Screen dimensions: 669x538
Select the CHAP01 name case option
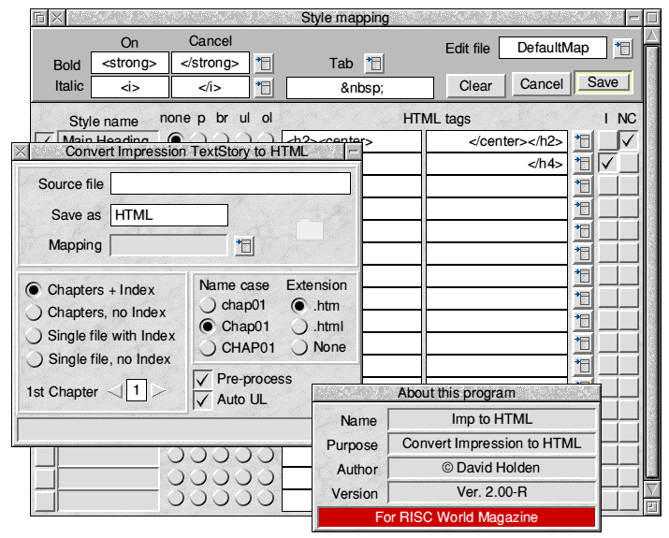pos(206,348)
